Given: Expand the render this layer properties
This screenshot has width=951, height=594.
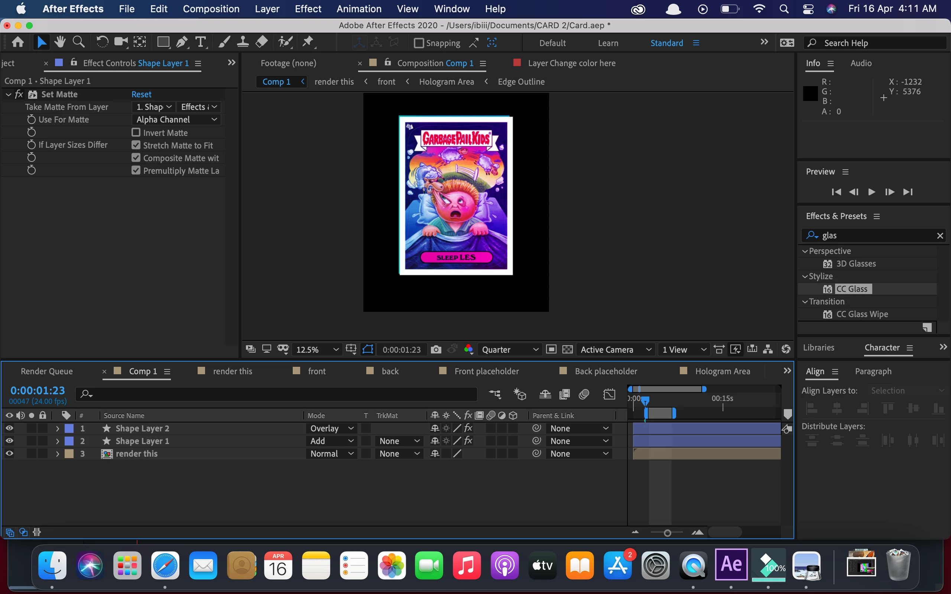Looking at the screenshot, I should [57, 454].
